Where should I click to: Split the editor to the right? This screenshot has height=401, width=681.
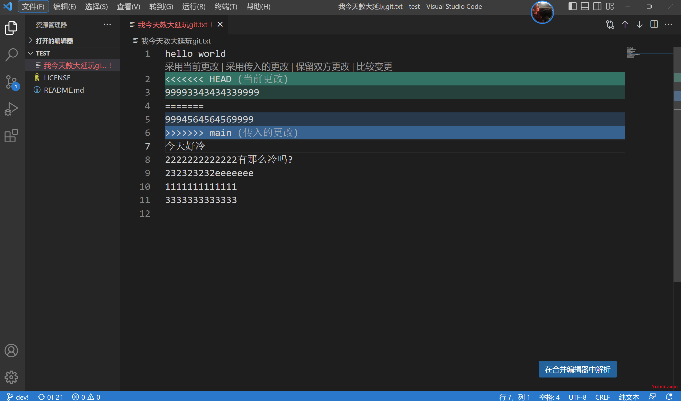click(x=654, y=25)
